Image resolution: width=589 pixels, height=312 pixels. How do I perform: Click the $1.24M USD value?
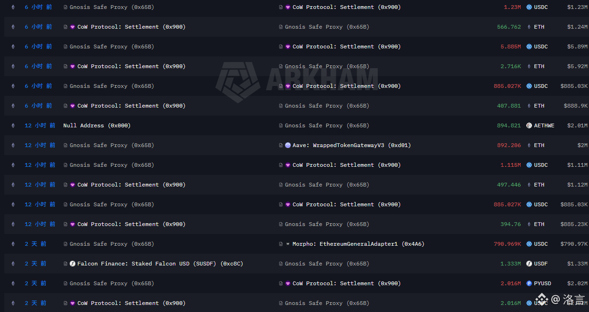577,27
